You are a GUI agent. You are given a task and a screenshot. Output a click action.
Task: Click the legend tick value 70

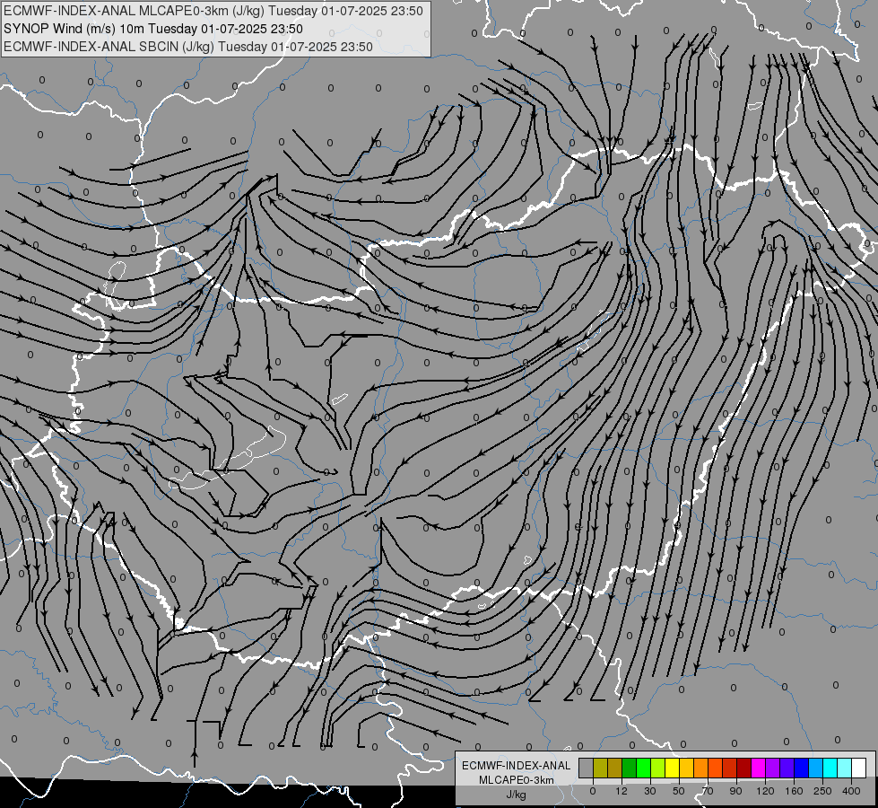(708, 791)
